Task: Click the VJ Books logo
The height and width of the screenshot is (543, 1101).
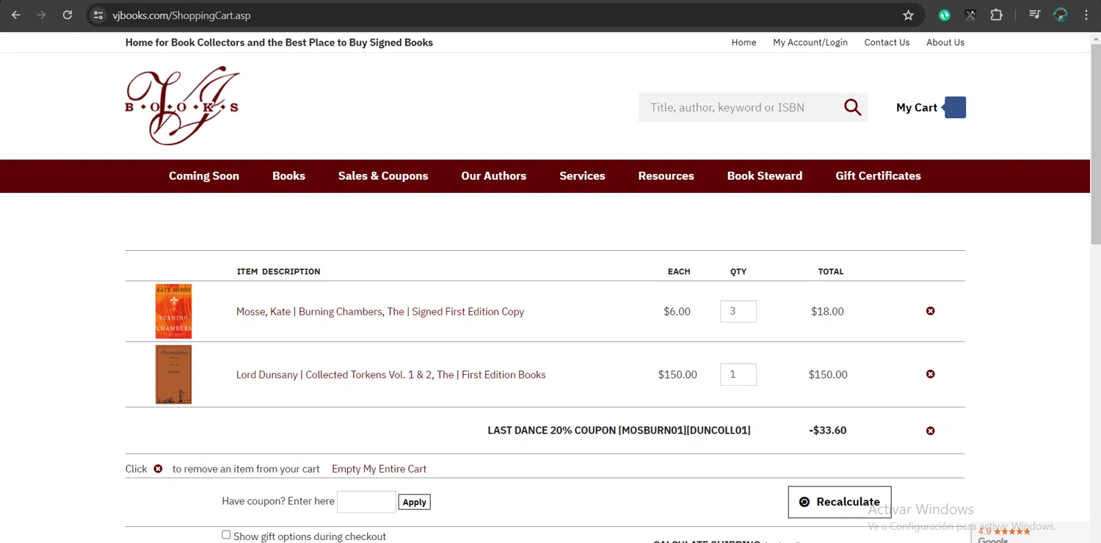Action: point(183,106)
